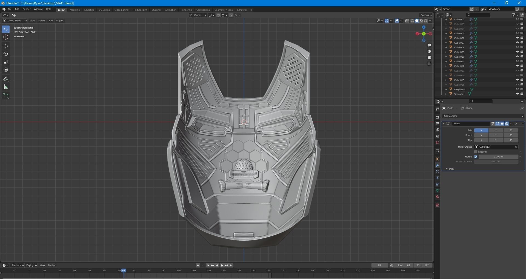The image size is (526, 279).
Task: Click the Play animation button
Action: click(x=222, y=265)
